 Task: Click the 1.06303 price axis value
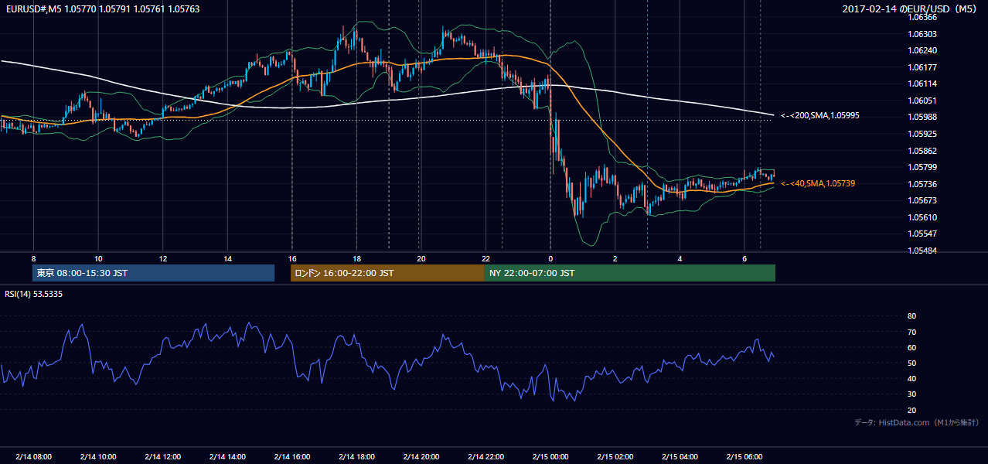click(922, 34)
